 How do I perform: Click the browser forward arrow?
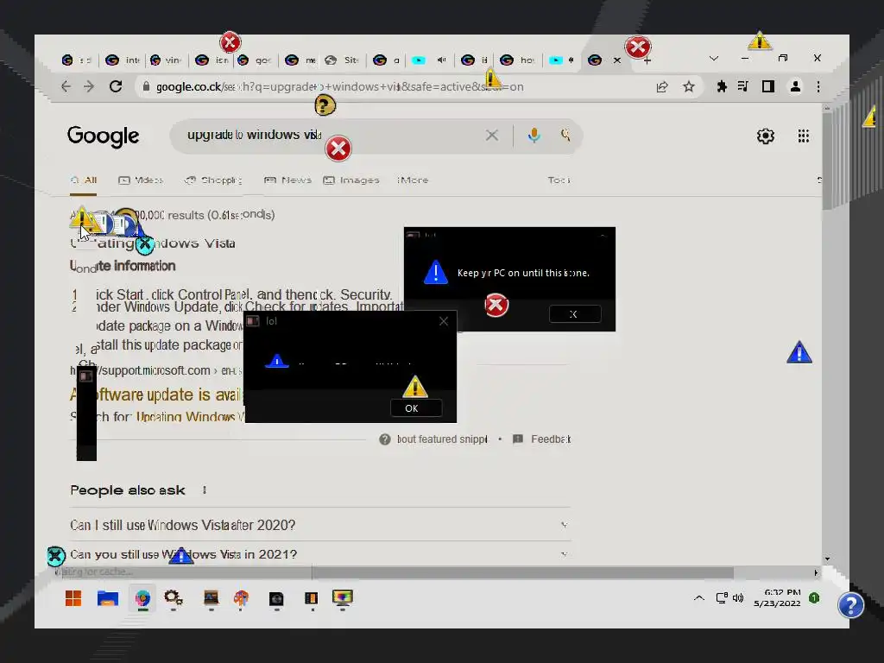tap(89, 86)
